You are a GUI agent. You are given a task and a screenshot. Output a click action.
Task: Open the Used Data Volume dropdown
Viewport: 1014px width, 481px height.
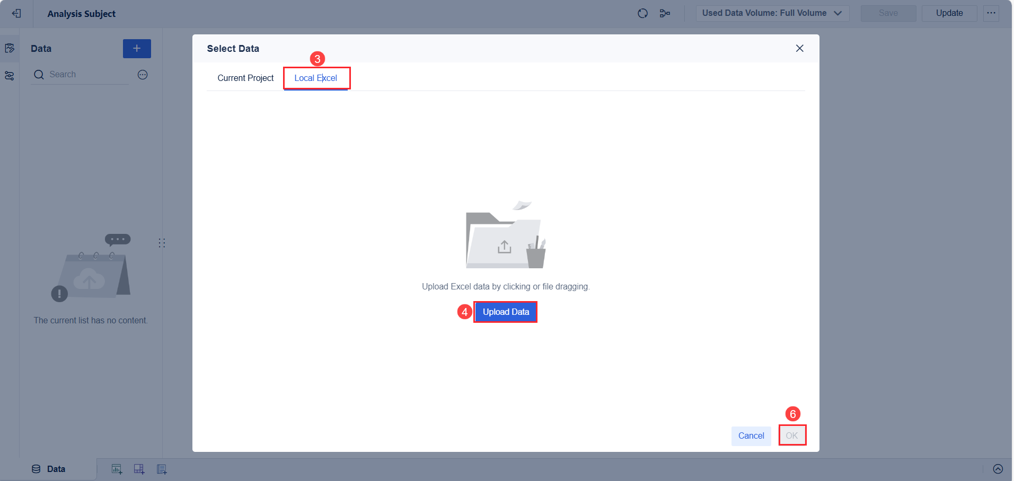pyautogui.click(x=772, y=13)
